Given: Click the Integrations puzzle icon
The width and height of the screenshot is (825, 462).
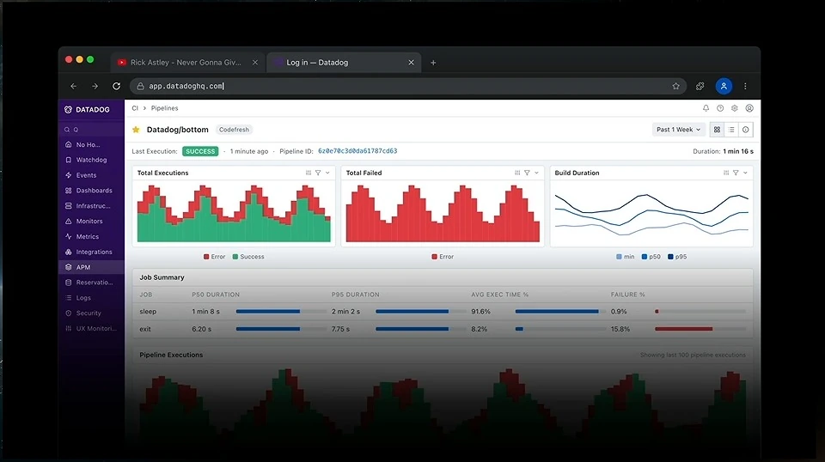Looking at the screenshot, I should (x=69, y=252).
